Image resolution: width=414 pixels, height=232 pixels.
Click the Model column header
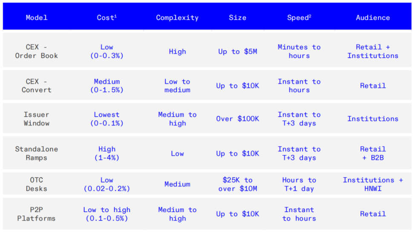click(x=37, y=18)
